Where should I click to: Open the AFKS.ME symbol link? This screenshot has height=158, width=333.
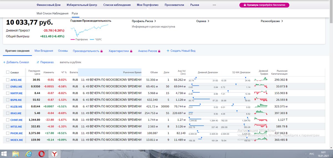point(16,80)
